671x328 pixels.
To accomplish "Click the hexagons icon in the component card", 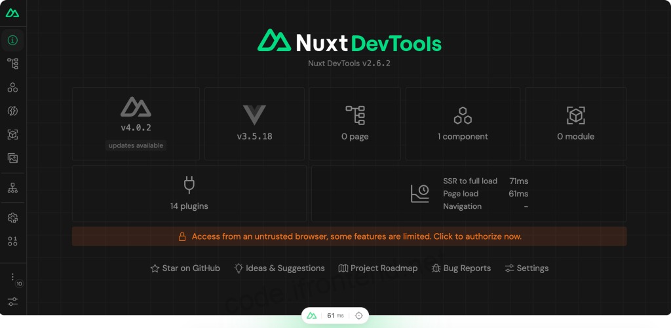I will tap(463, 115).
